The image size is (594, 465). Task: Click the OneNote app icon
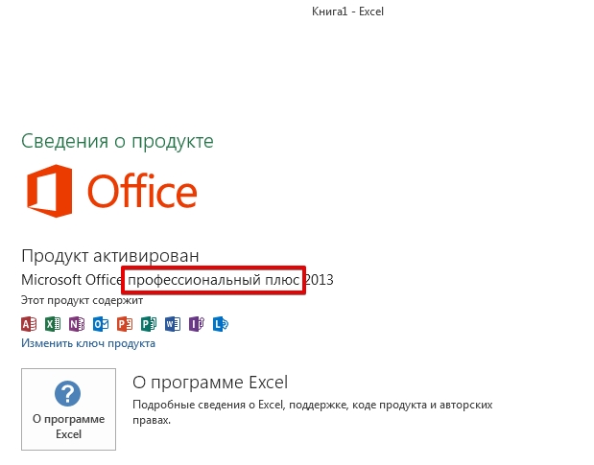point(77,324)
